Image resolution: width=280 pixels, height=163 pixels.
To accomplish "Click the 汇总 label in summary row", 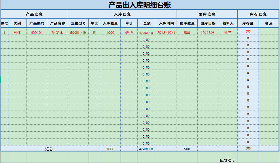I will (x=50, y=149).
